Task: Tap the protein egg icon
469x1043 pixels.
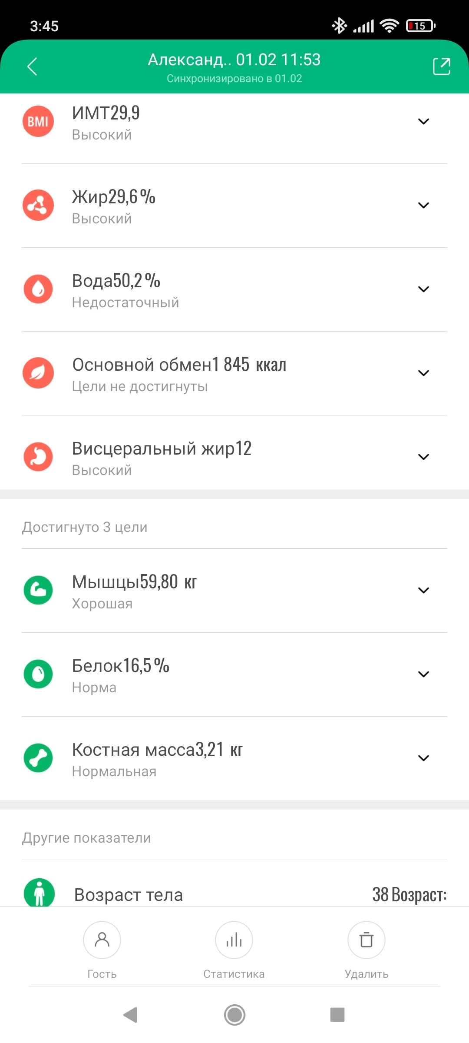Action: 38,674
